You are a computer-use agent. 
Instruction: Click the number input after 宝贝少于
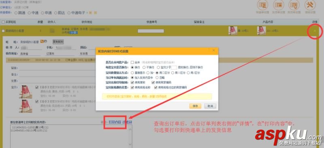coord(175,68)
